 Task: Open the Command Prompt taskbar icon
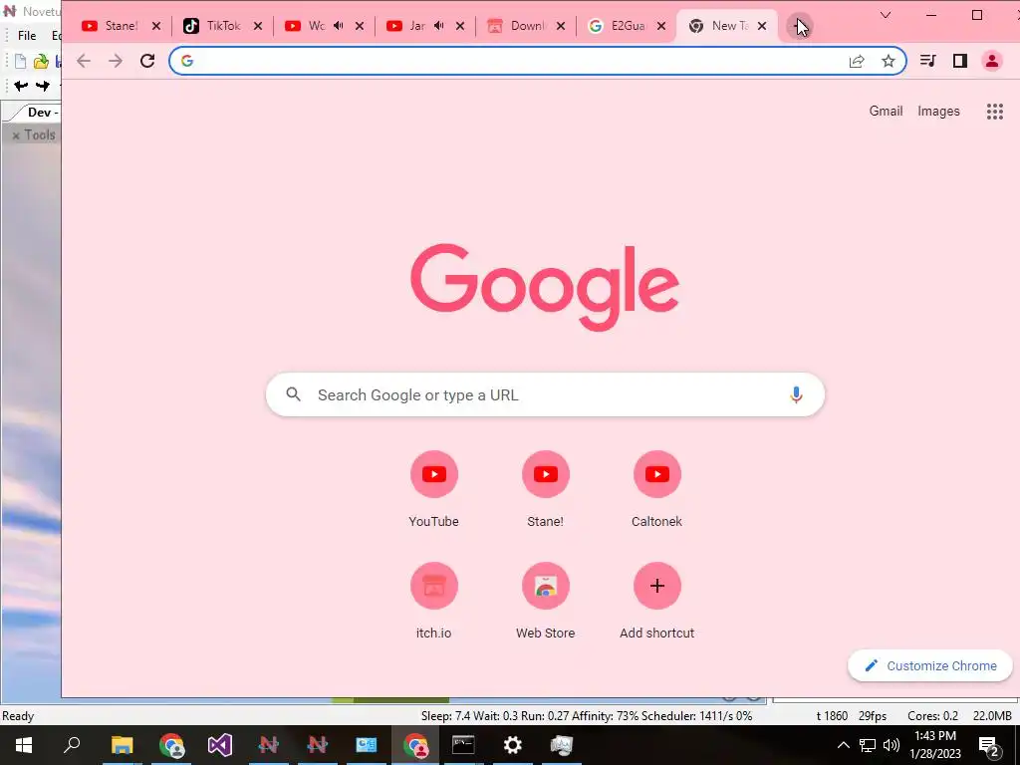tap(463, 745)
